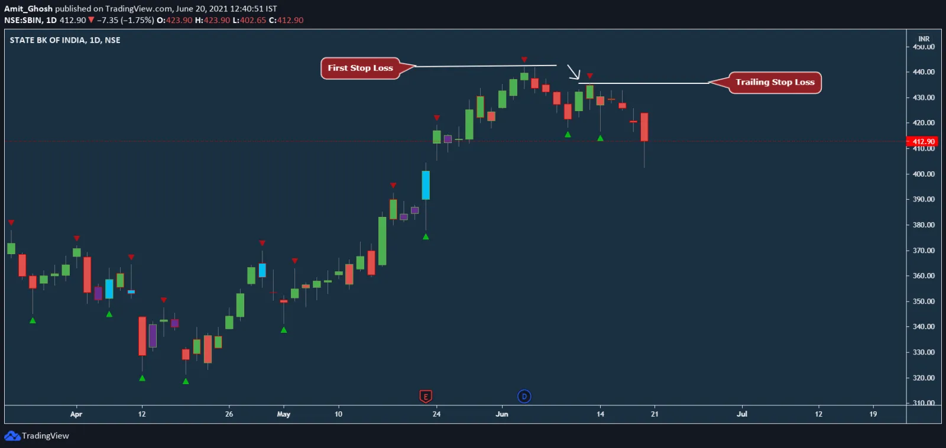This screenshot has height=448, width=946.
Task: Click the TradingView cloud logo icon
Action: coord(12,436)
